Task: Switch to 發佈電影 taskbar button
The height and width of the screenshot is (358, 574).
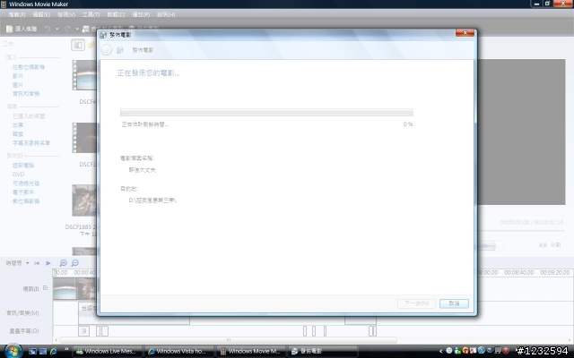Action: pyautogui.click(x=323, y=352)
